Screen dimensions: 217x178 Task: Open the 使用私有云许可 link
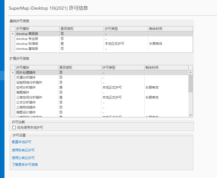click(x=23, y=150)
